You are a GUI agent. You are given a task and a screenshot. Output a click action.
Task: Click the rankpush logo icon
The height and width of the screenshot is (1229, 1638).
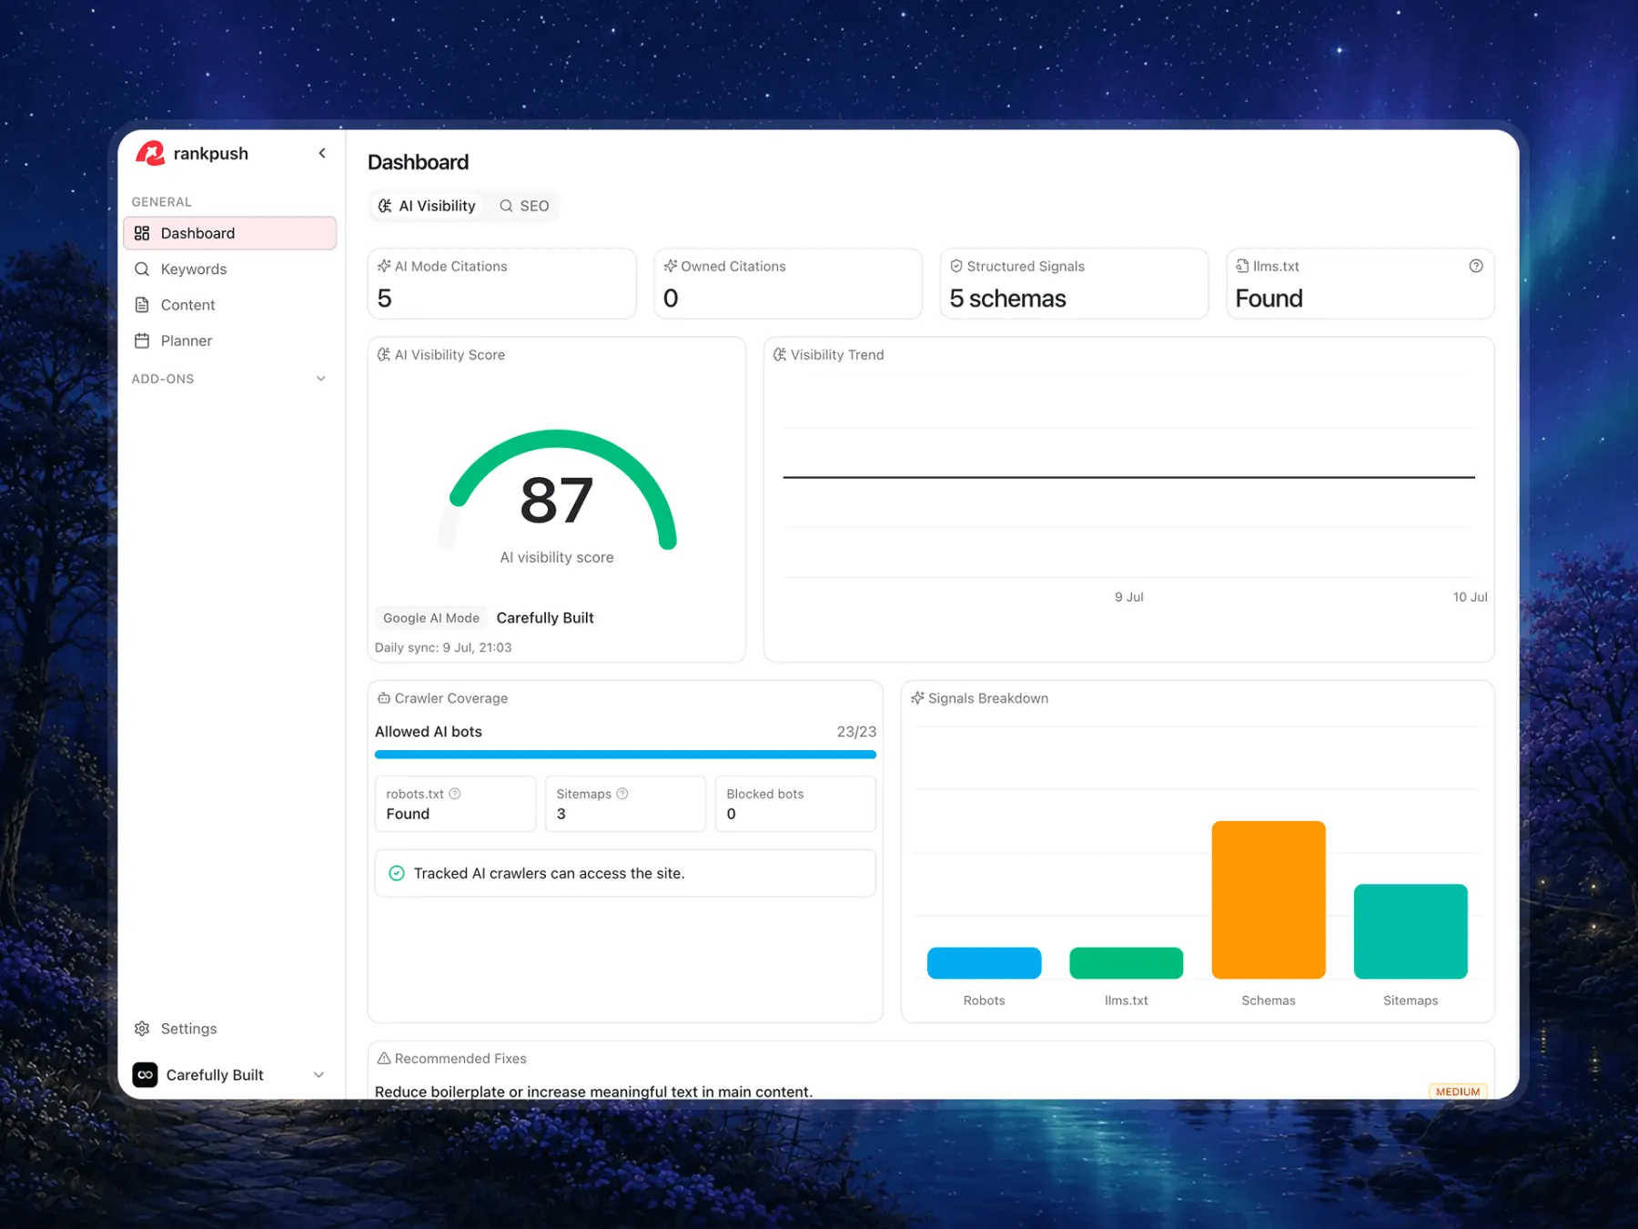pyautogui.click(x=150, y=153)
